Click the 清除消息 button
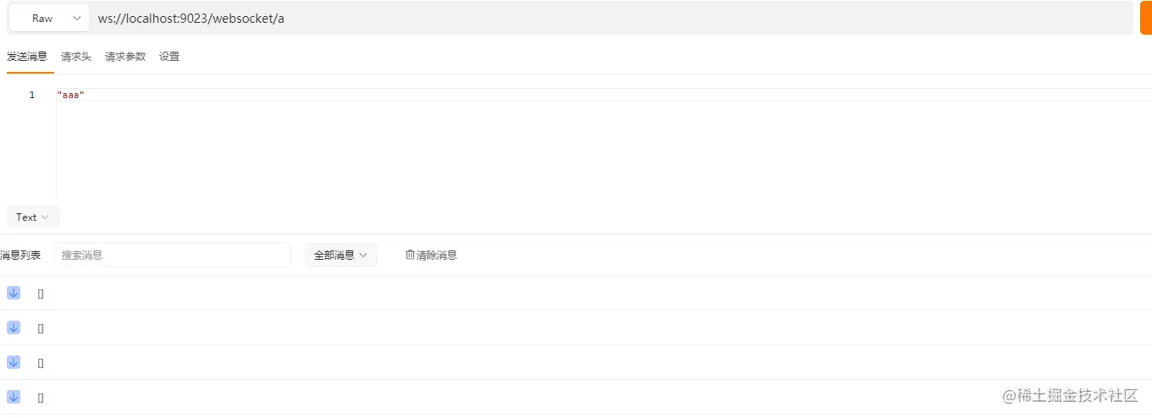The height and width of the screenshot is (418, 1152). point(432,255)
